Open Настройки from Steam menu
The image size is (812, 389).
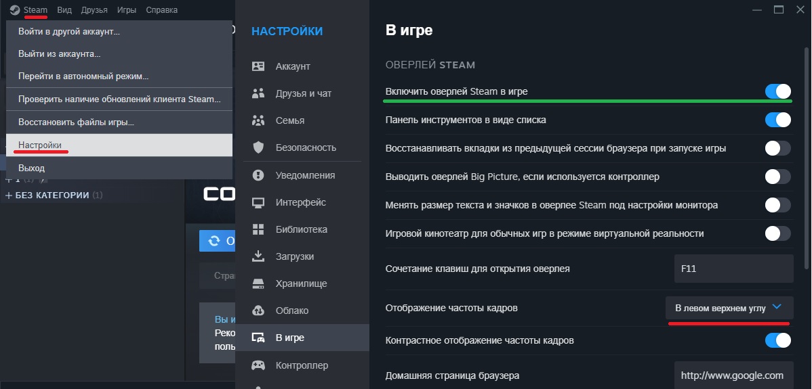[x=119, y=145]
